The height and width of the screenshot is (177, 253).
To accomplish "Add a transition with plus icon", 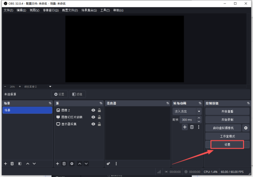I will click(x=185, y=127).
